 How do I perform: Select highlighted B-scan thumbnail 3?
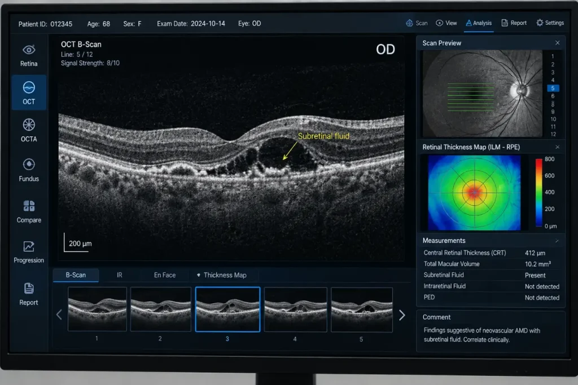(x=227, y=309)
